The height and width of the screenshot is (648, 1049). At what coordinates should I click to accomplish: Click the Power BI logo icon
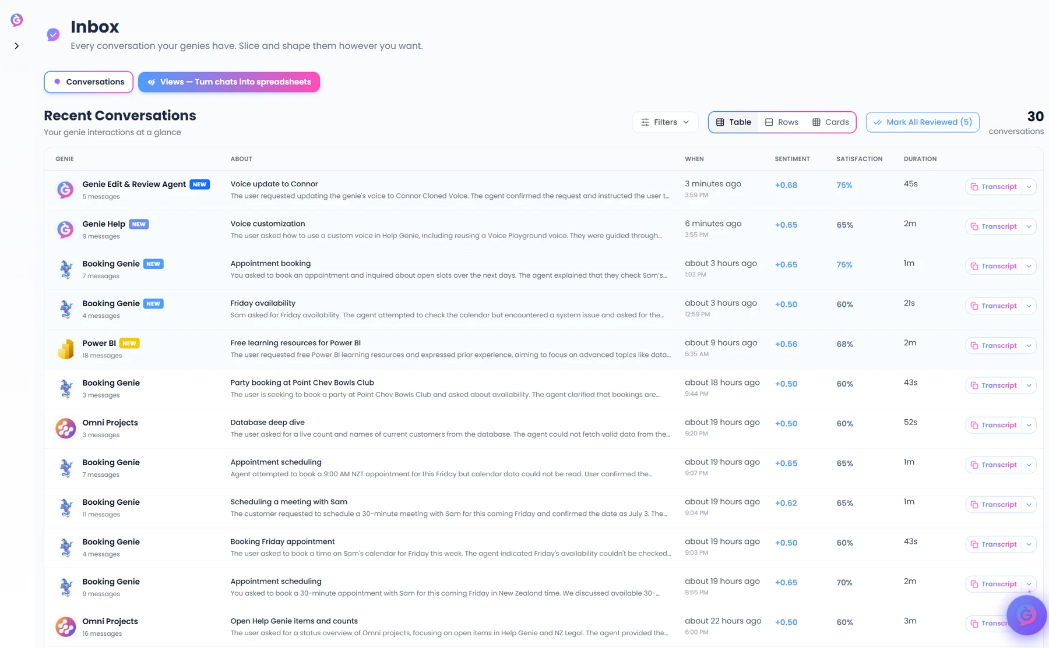[x=65, y=349]
